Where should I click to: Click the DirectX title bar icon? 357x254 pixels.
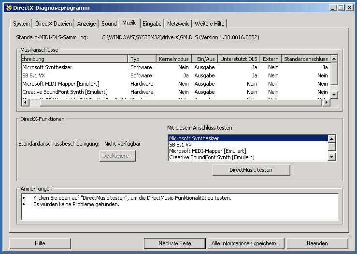(8, 8)
